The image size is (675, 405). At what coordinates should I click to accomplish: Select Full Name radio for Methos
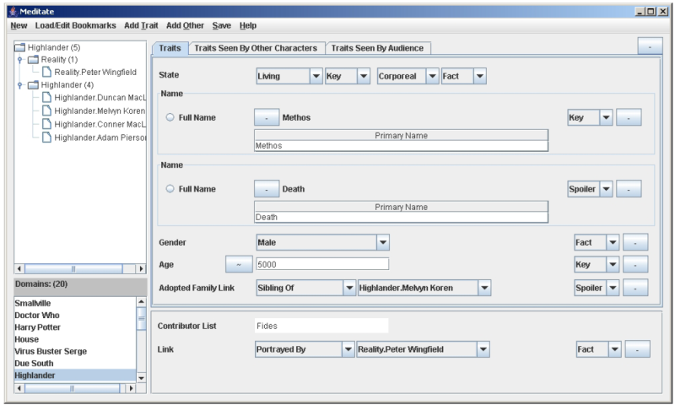170,117
